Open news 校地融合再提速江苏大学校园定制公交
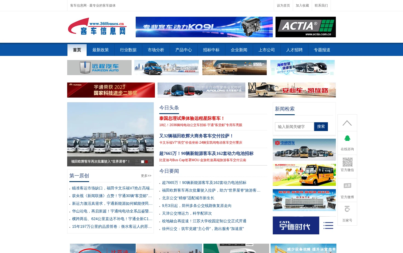 (x=204, y=221)
